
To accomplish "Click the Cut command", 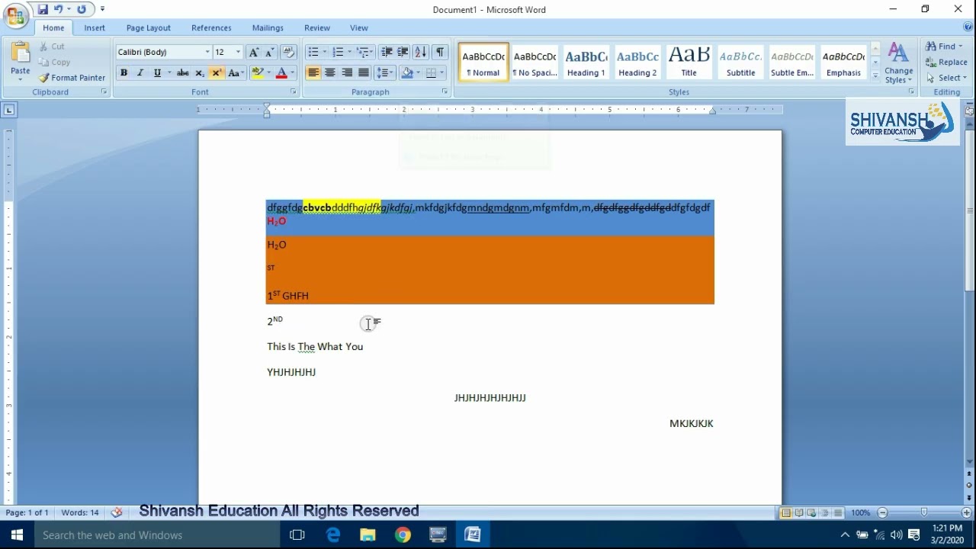I will (52, 47).
